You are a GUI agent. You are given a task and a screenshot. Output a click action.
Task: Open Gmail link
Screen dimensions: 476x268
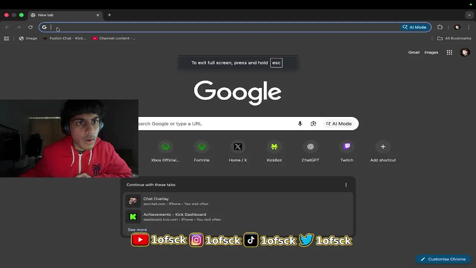tap(414, 52)
